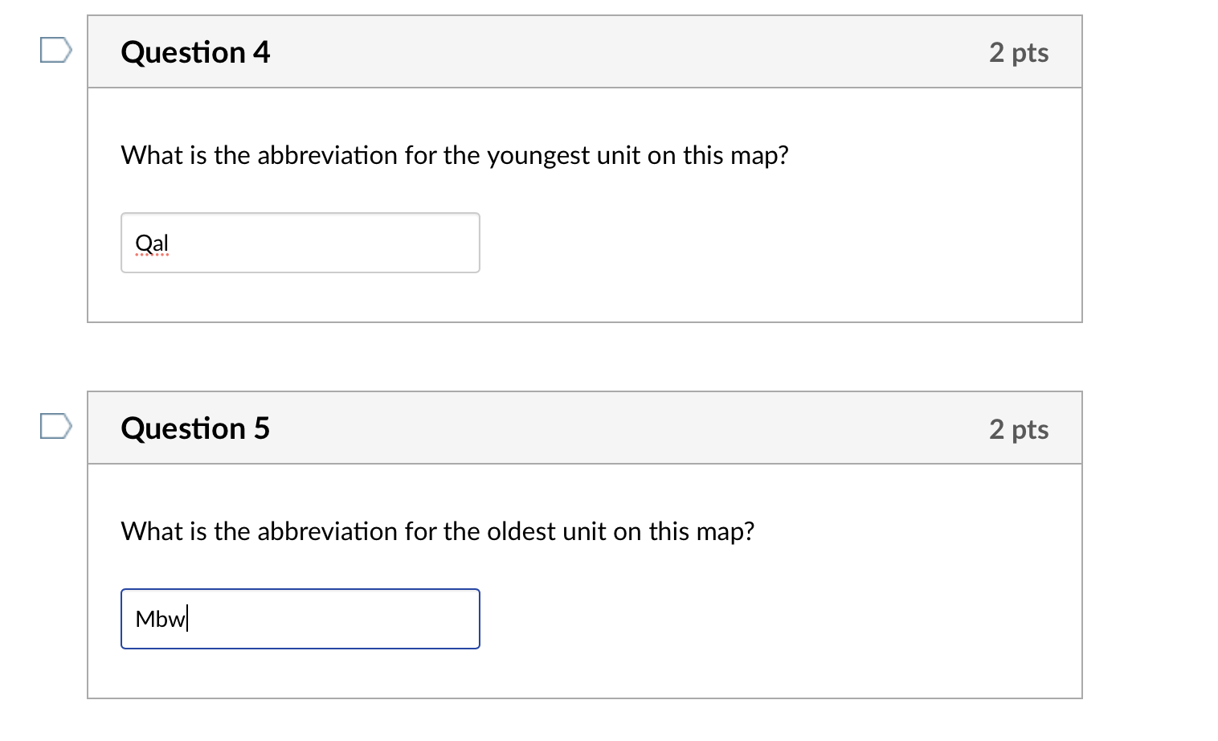Image resolution: width=1218 pixels, height=741 pixels.
Task: Click the 2 pts label on Question 5
Action: [1019, 428]
